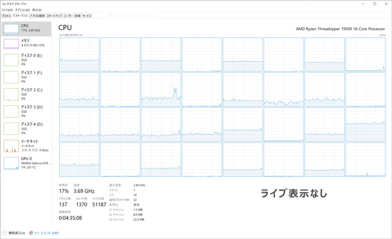This screenshot has width=392, height=239.
Task: Click the 17% utilization value
Action: [64, 191]
